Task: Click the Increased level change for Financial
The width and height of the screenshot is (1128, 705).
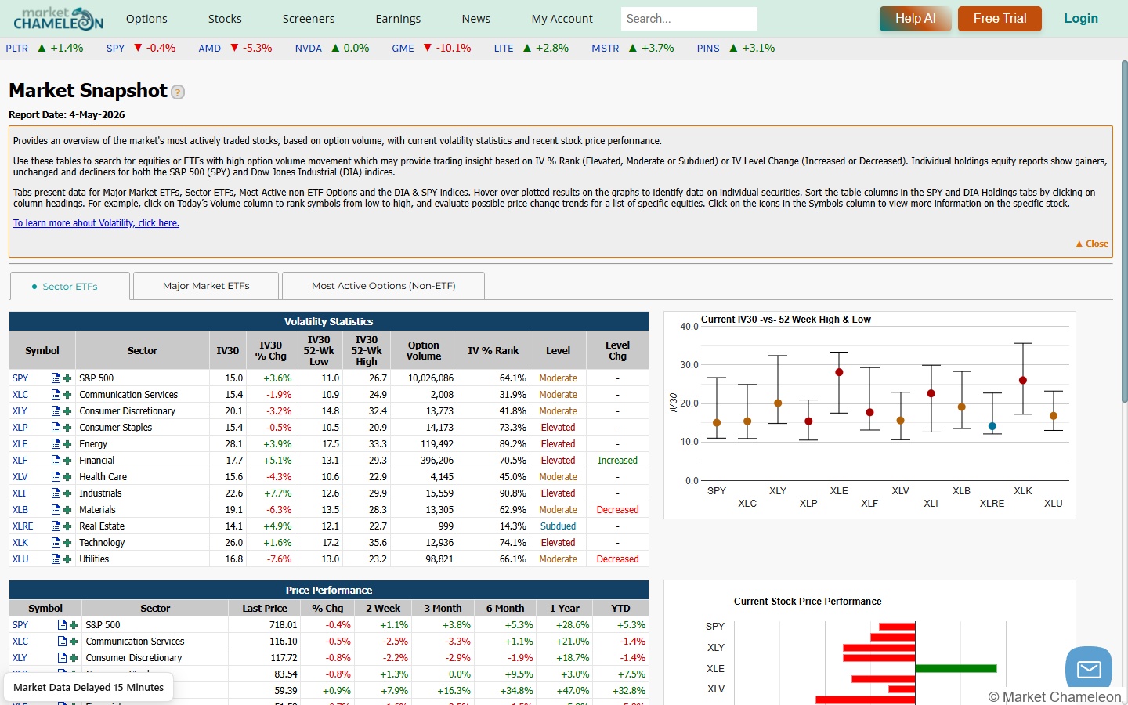Action: tap(617, 461)
